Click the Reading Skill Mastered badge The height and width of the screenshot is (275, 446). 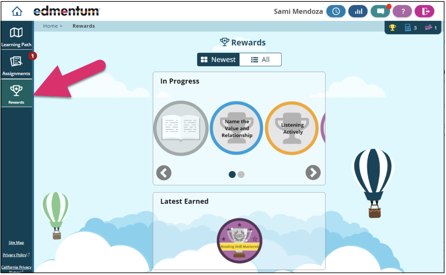coord(239,241)
